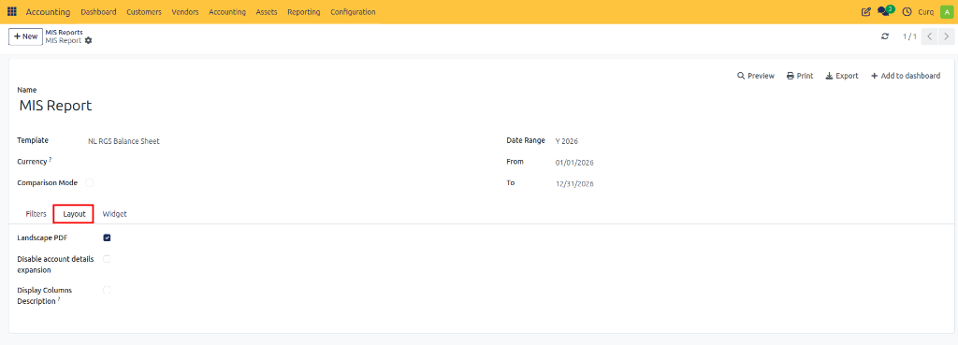Image resolution: width=958 pixels, height=345 pixels.
Task: Click the From date 01/01/2026
Action: click(574, 163)
